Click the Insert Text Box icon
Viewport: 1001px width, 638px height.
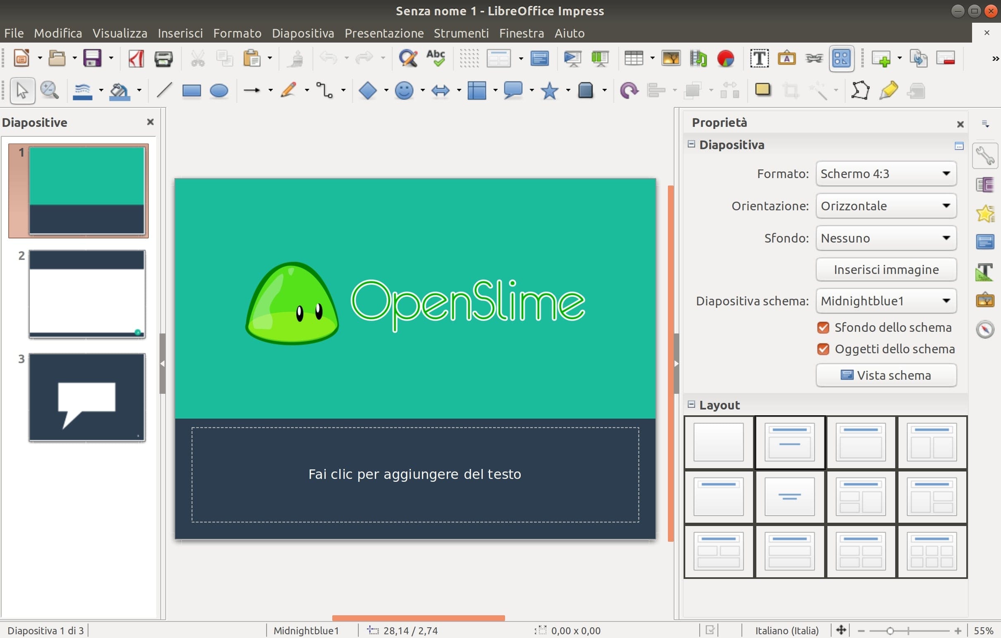[x=759, y=59]
